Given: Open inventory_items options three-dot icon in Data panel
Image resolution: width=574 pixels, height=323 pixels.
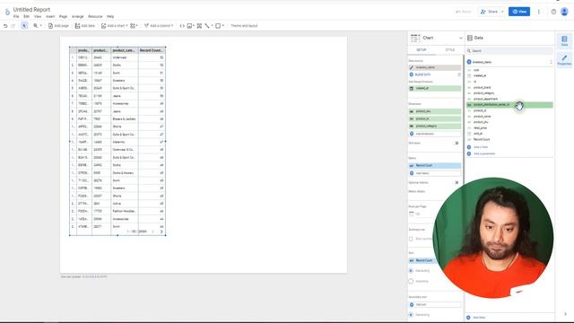Looking at the screenshot, I should pyautogui.click(x=551, y=62).
